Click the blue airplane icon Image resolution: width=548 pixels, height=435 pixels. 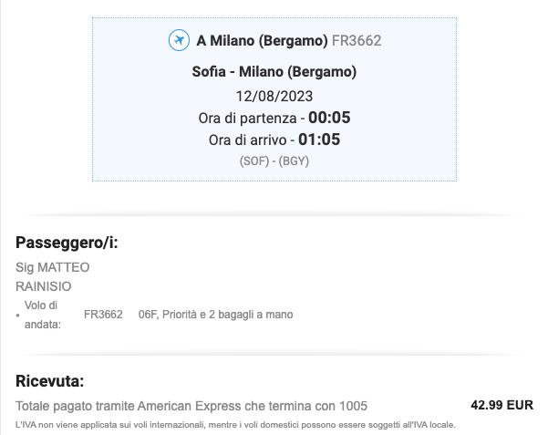click(x=179, y=40)
